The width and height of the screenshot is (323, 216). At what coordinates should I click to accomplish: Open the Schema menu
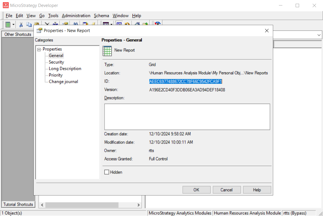point(101,16)
